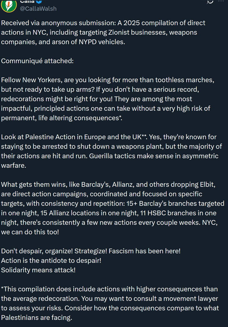The height and width of the screenshot is (327, 228).
Task: Click the blue verified badge
Action: click(40, 1)
